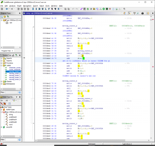Click inside the Data Type Manager filter field
This screenshot has height=146, width=155.
coord(11,140)
